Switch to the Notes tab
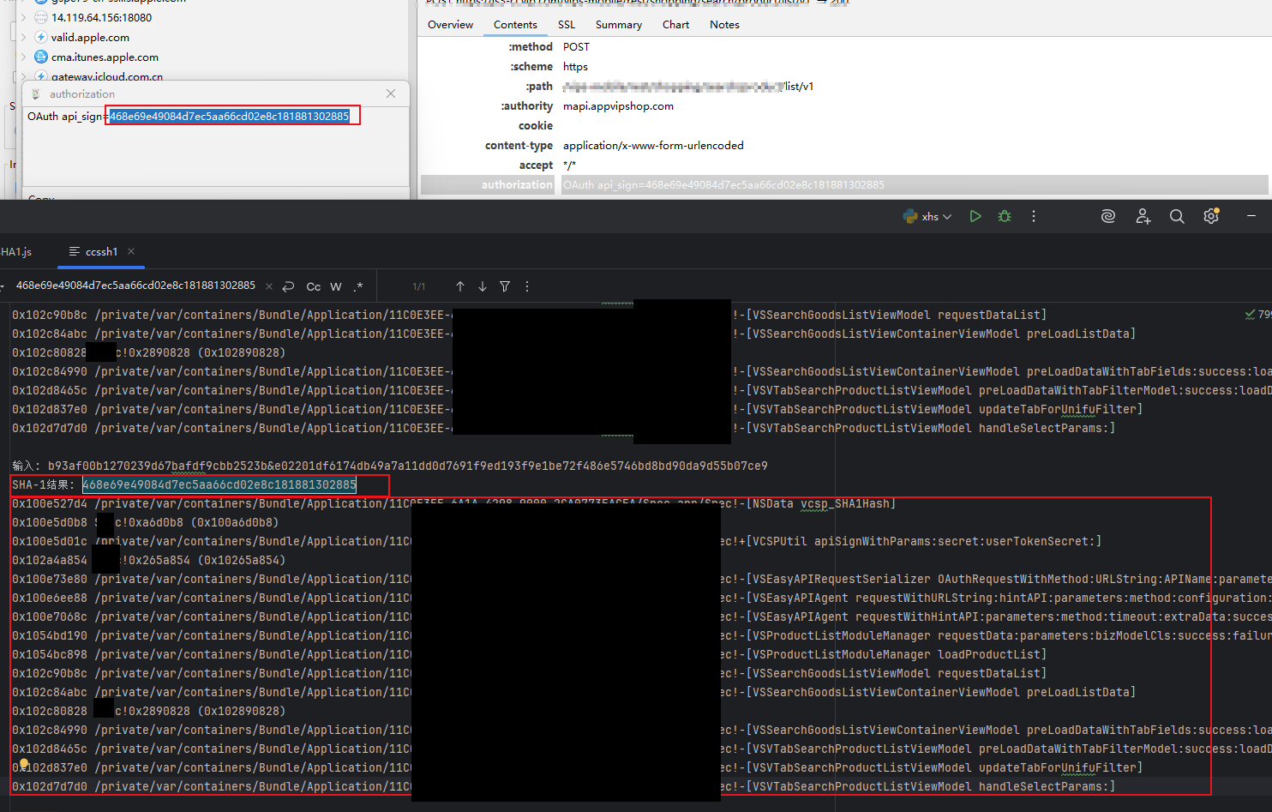Screen dimensions: 1272x812 (x=724, y=25)
